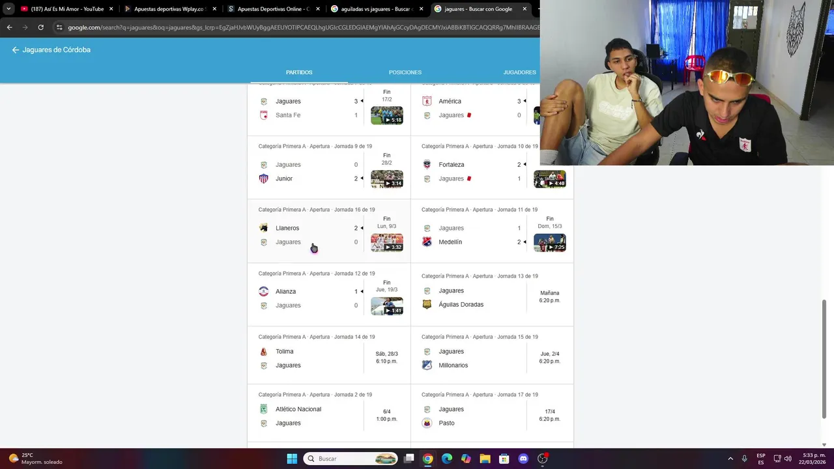The height and width of the screenshot is (469, 834).
Task: Open the browser tab search dropdown
Action: (8, 9)
